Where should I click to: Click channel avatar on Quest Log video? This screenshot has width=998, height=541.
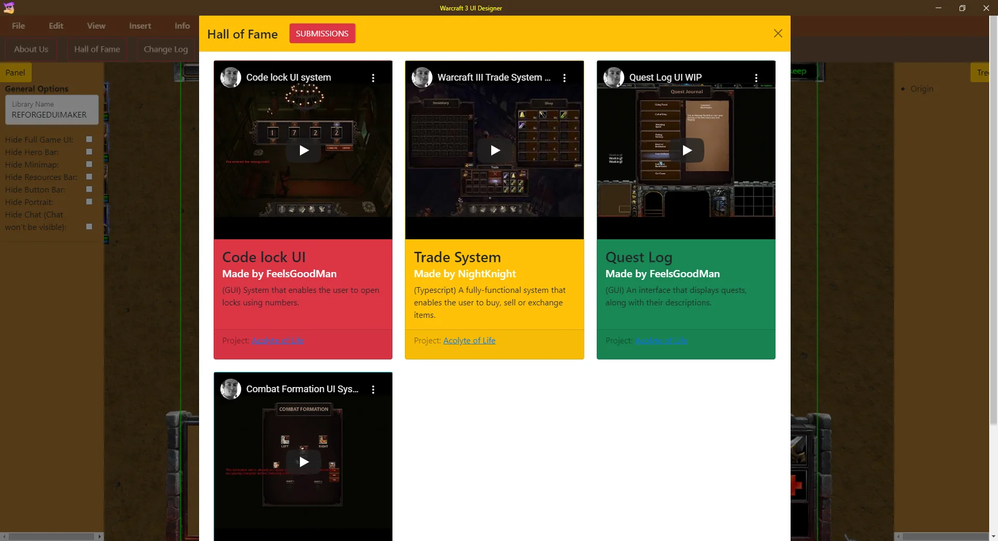tap(614, 78)
